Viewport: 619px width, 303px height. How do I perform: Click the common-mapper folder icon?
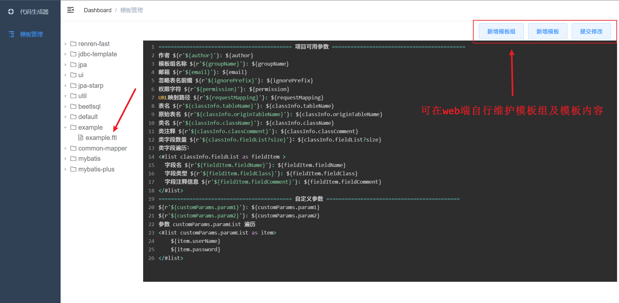pyautogui.click(x=74, y=148)
